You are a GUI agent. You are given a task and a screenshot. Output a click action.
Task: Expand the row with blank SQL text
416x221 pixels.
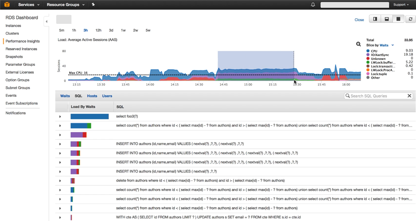tap(60, 135)
